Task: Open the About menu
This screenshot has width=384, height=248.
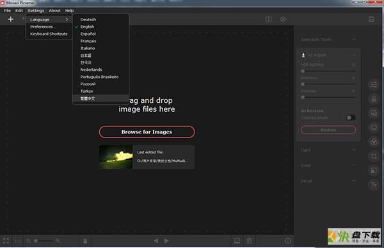Action: coord(54,10)
